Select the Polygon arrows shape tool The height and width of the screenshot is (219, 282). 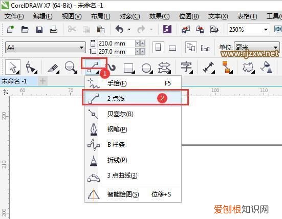pos(164,68)
